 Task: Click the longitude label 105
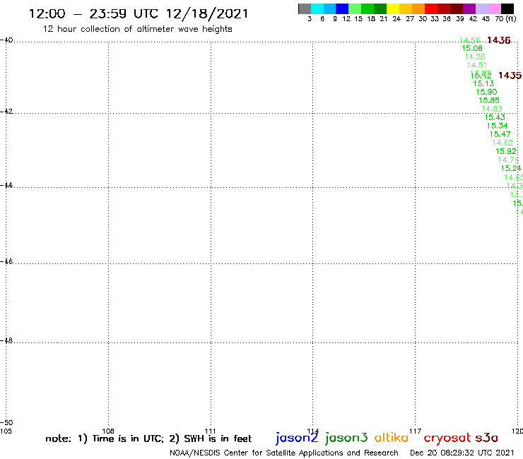click(6, 431)
